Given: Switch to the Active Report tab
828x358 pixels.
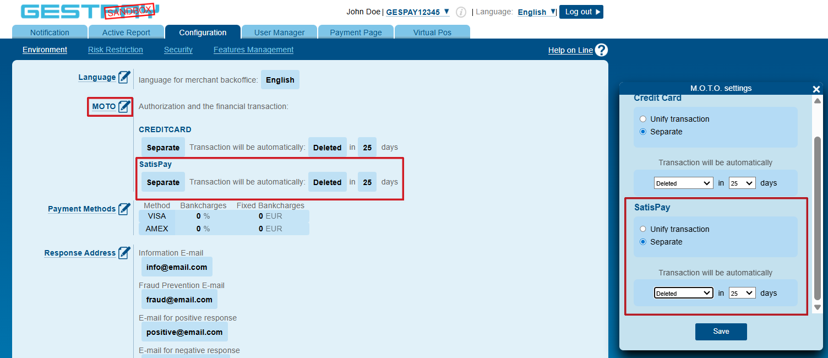Looking at the screenshot, I should (126, 32).
